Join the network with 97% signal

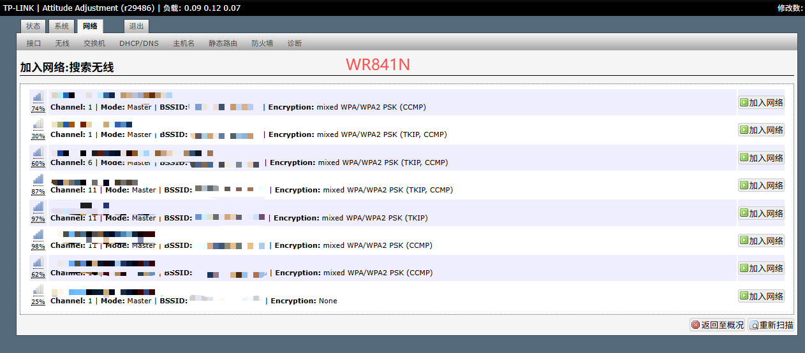click(x=761, y=213)
